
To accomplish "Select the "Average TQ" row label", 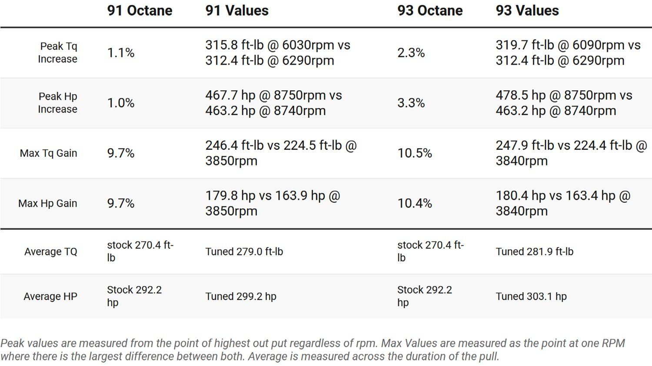I will [x=51, y=252].
